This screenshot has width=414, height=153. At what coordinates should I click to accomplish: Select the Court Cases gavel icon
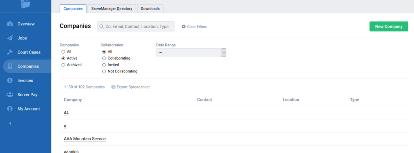click(10, 52)
